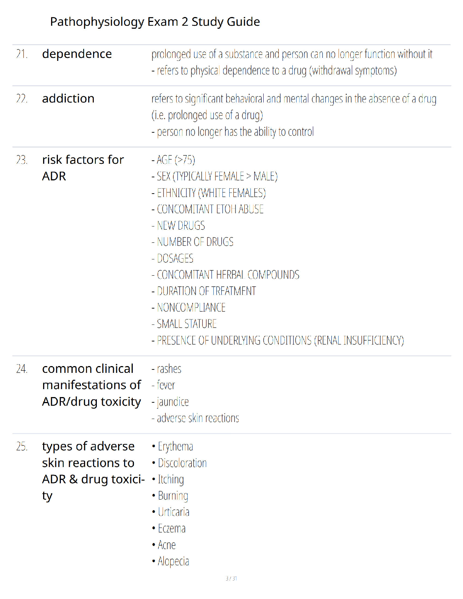463x599 pixels.
Task: Select the term 'dependence'
Action: pyautogui.click(x=77, y=54)
